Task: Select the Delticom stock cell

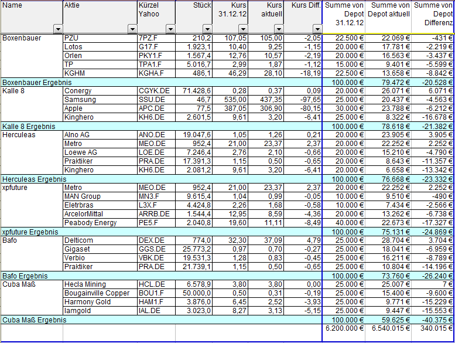Action: tap(100, 240)
